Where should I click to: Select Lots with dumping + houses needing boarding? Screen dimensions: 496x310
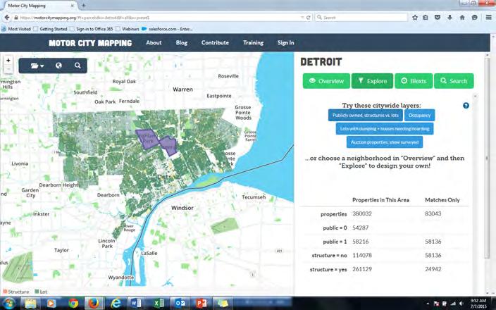tap(385, 129)
